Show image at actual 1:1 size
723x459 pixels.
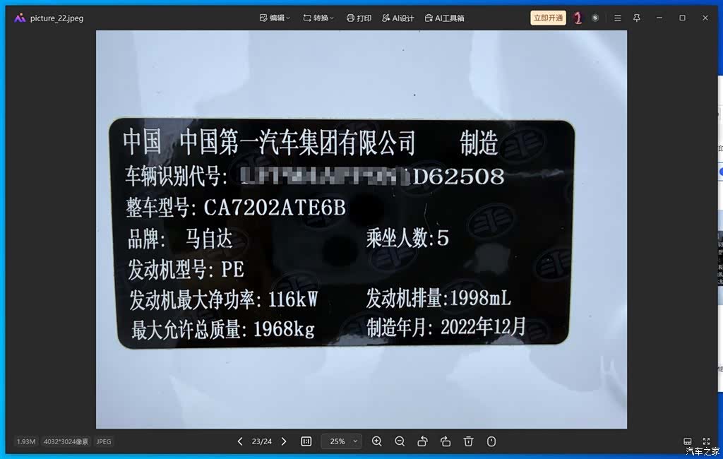[x=306, y=441]
